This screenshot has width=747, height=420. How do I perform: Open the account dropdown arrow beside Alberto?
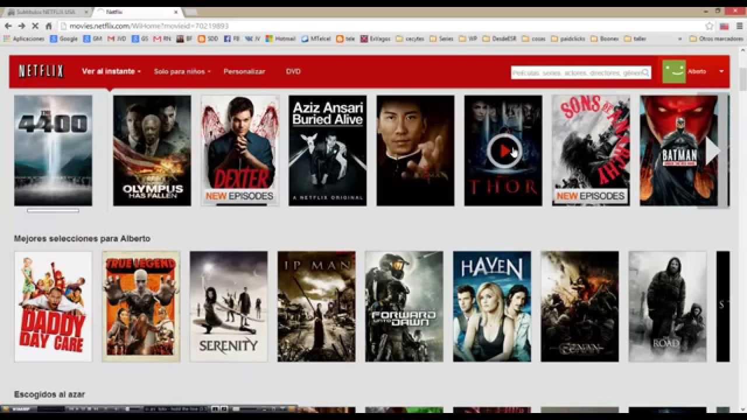[721, 71]
